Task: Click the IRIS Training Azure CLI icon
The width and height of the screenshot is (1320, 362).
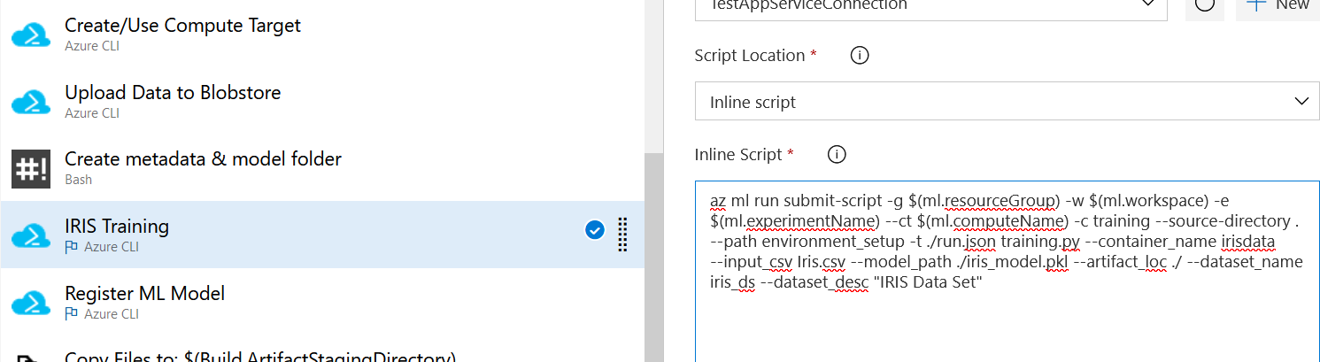Action: click(30, 235)
